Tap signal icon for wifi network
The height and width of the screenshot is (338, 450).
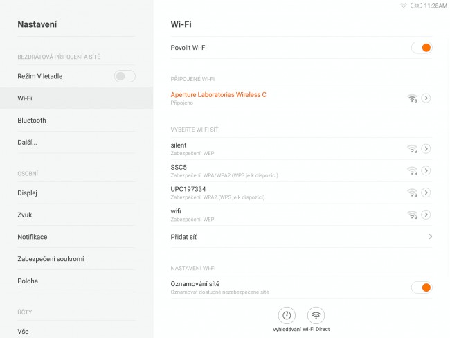click(412, 215)
